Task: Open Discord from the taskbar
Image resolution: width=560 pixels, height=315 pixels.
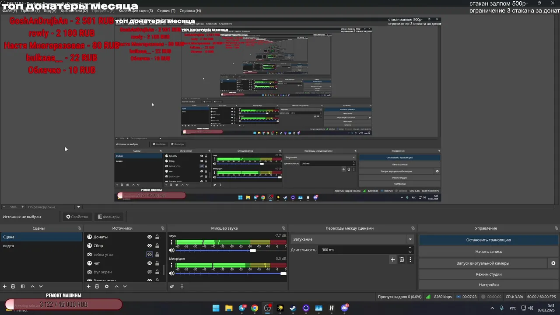Action: tap(344, 308)
